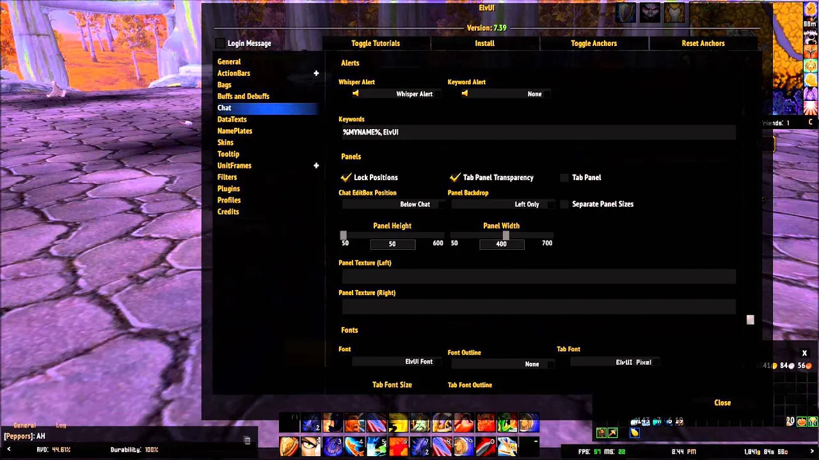Switch to the General chat tab
The width and height of the screenshot is (819, 460).
click(x=25, y=425)
